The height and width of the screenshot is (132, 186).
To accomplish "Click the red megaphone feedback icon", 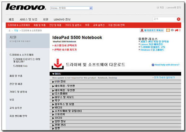I will point(177,30).
